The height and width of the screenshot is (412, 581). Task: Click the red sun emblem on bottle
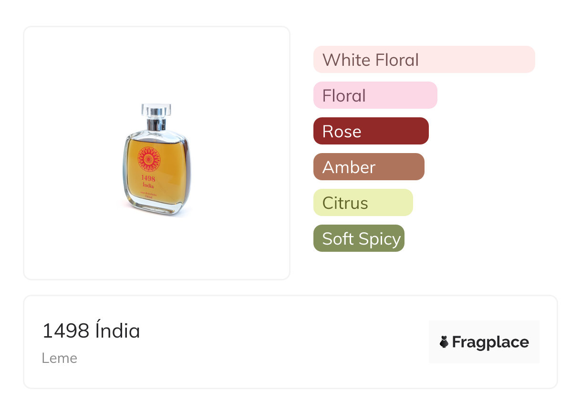pos(149,159)
